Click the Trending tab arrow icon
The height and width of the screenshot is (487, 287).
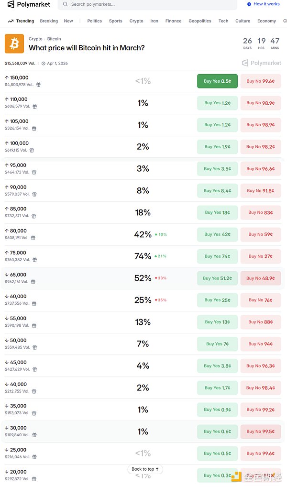11,21
